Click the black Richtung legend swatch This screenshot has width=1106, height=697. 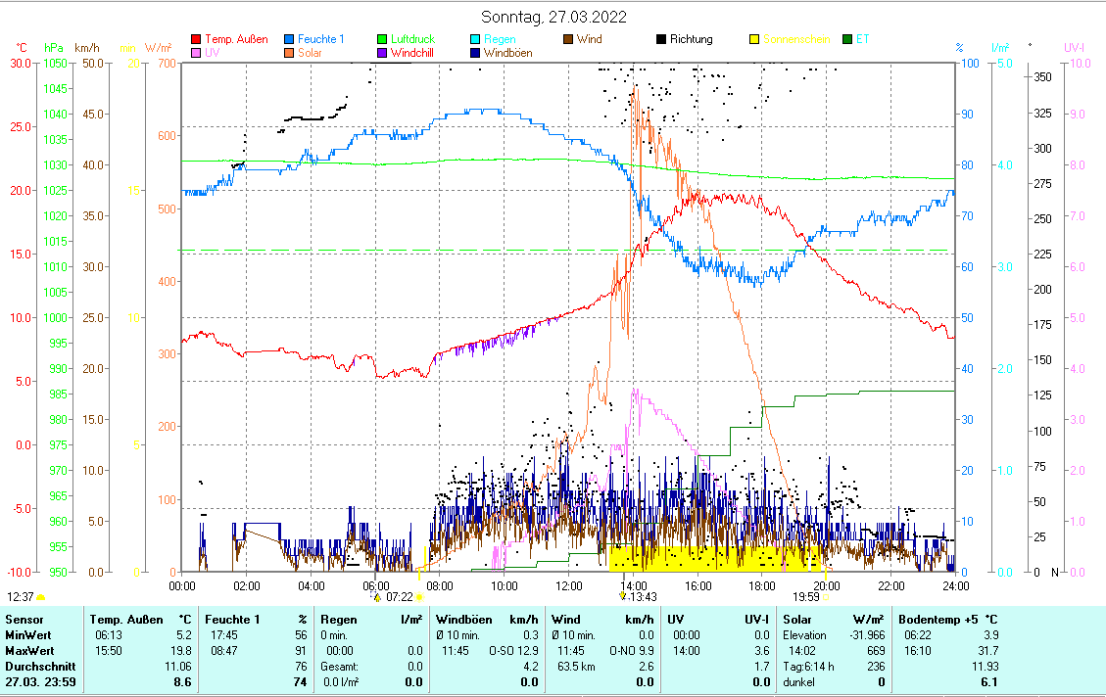coord(661,39)
